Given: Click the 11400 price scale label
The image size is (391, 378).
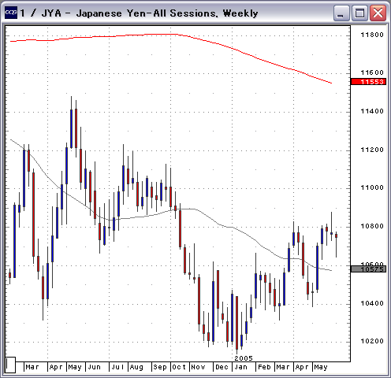Looking at the screenshot, I should 372,111.
